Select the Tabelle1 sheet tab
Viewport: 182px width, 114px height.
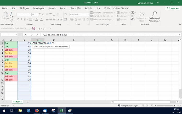(x=18, y=102)
